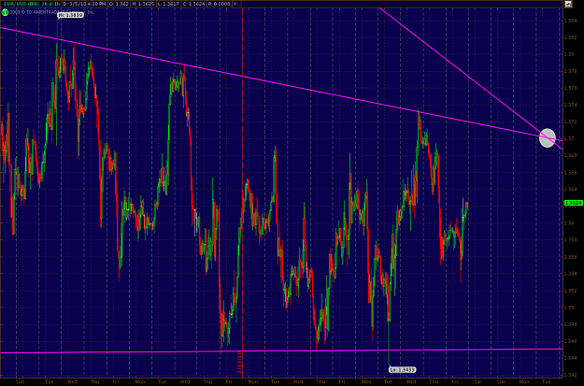The width and height of the screenshot is (584, 386).
Task: Click the green 1.3624 current price tag
Action: (573, 203)
